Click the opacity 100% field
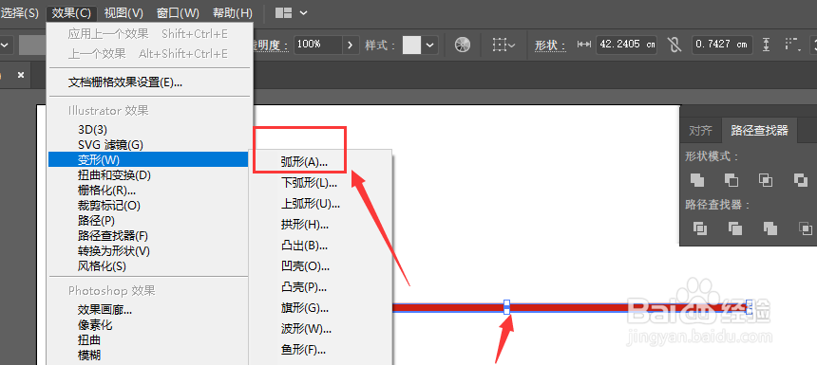Image resolution: width=817 pixels, height=365 pixels. (318, 45)
